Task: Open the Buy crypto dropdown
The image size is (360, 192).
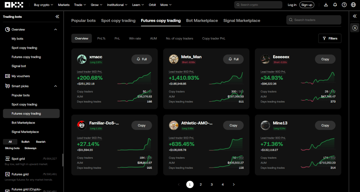Action: coord(43,5)
